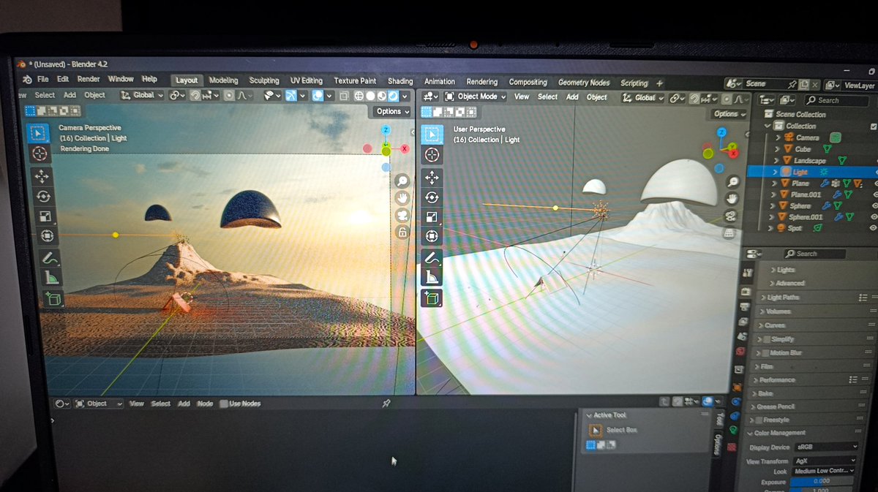The height and width of the screenshot is (492, 878).
Task: Toggle camera-to-view lock in left viewport
Action: [402, 232]
